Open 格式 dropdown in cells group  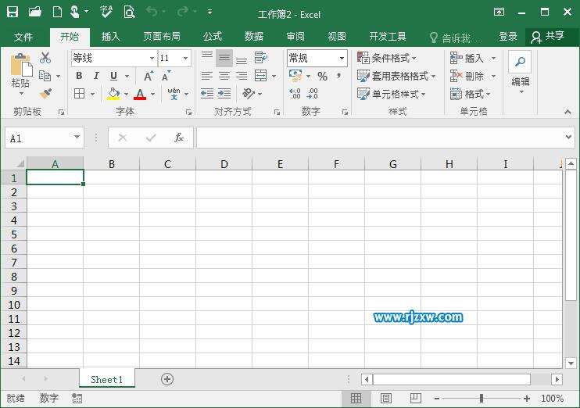pos(471,94)
